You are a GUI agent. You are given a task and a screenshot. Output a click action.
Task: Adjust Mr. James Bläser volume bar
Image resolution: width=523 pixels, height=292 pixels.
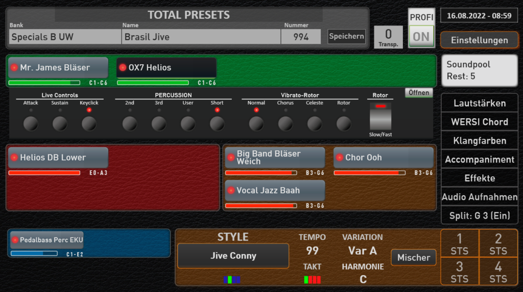(44, 83)
